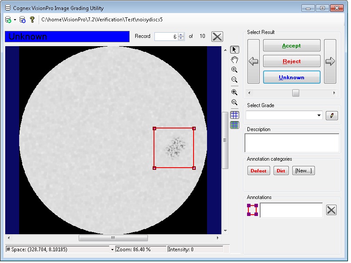351x263 pixels.
Task: Select the zoom out tool
Action: (x=234, y=80)
